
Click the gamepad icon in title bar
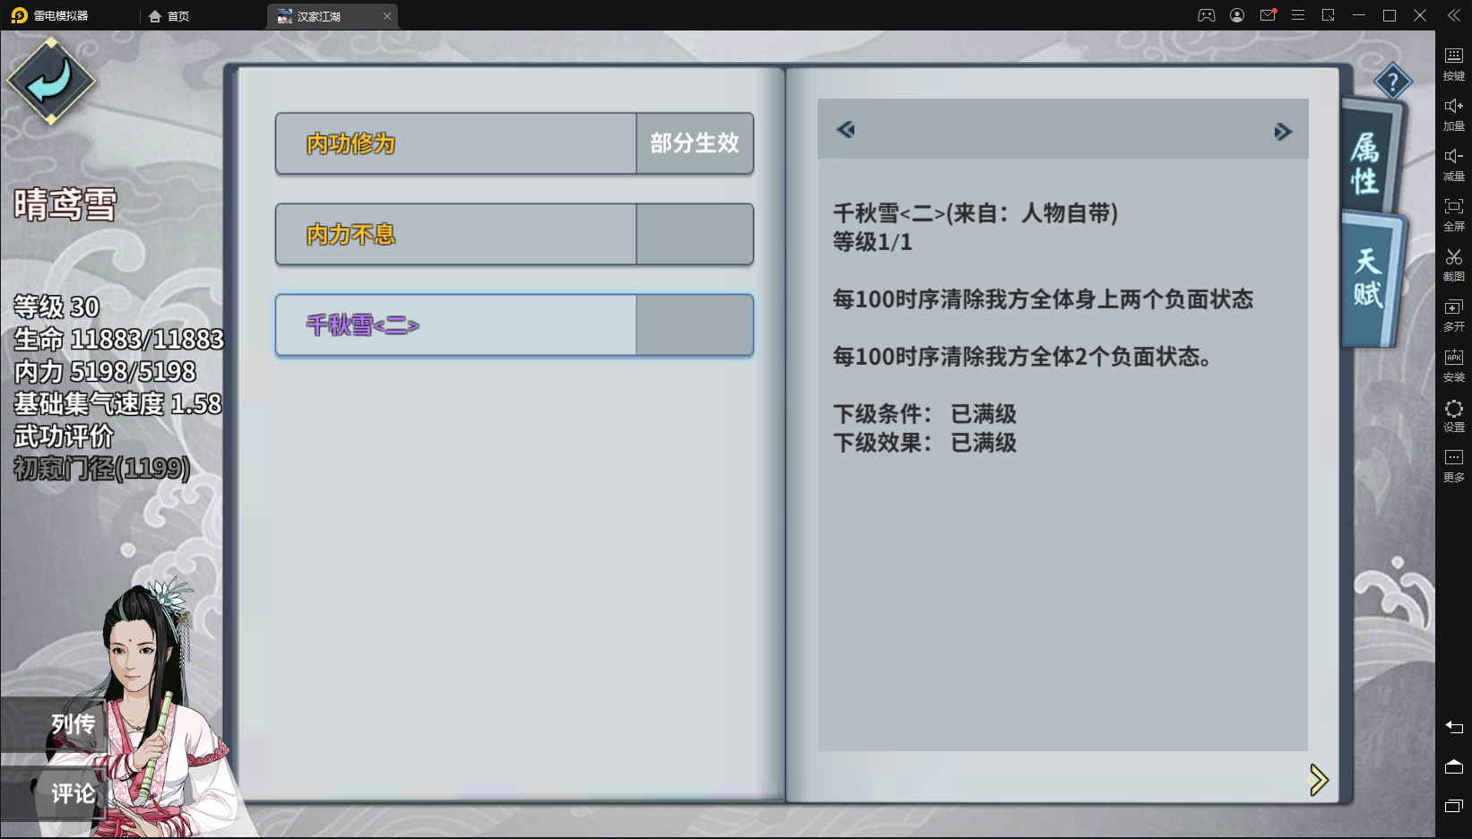pos(1207,15)
